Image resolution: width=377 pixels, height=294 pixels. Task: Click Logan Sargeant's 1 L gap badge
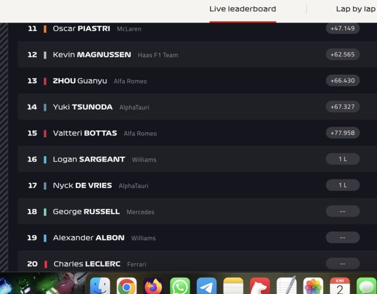(x=343, y=159)
